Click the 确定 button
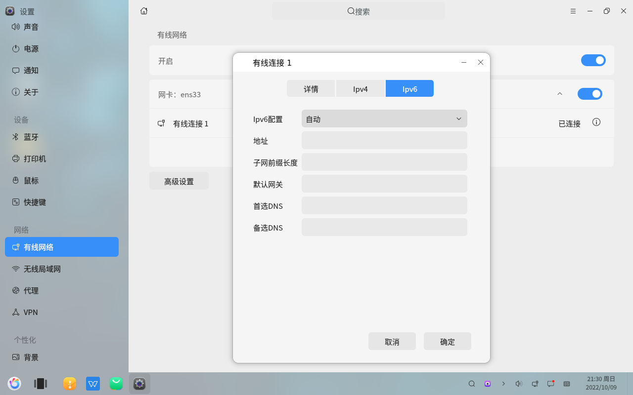 point(448,341)
